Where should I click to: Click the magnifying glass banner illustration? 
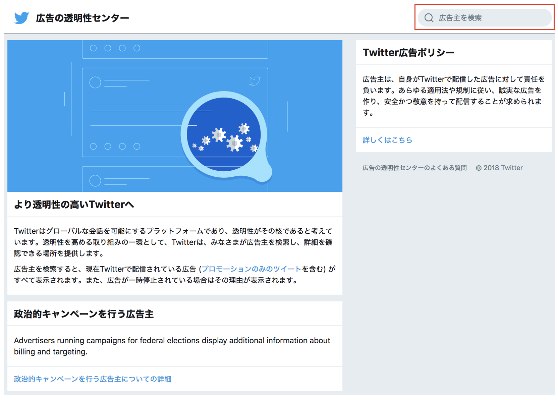[x=175, y=116]
